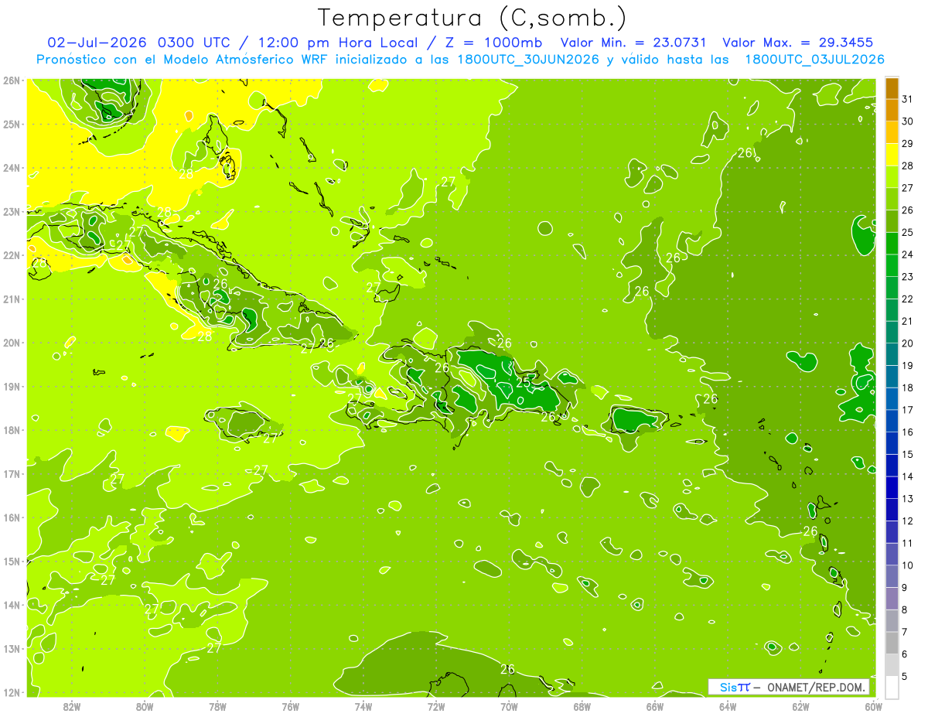Pick the green swatch between 24 and 25
This screenshot has width=928, height=717.
click(892, 244)
